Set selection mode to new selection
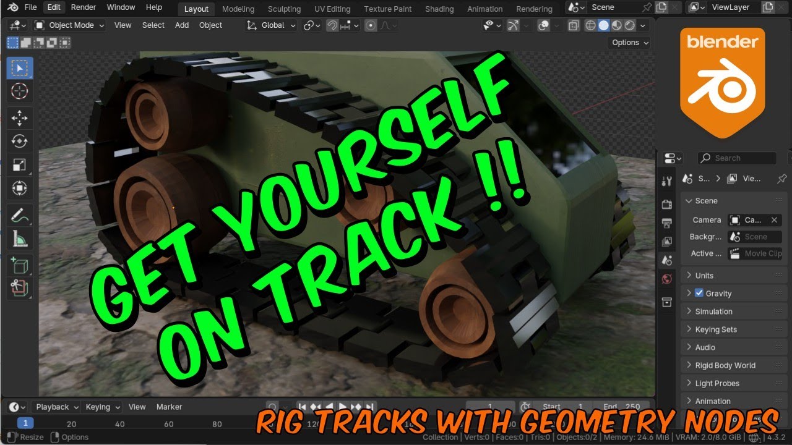 (x=12, y=43)
